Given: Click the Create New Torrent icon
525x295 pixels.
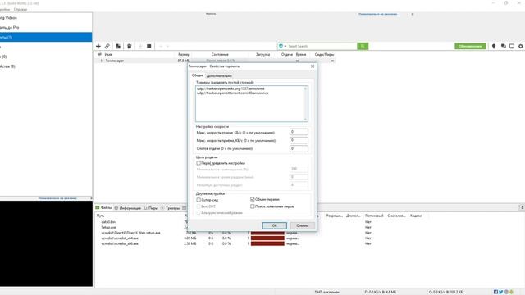Looking at the screenshot, I should point(118,46).
